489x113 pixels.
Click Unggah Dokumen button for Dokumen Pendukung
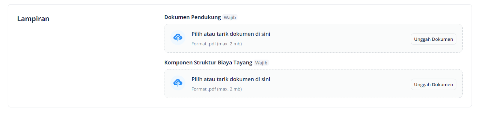click(x=433, y=39)
